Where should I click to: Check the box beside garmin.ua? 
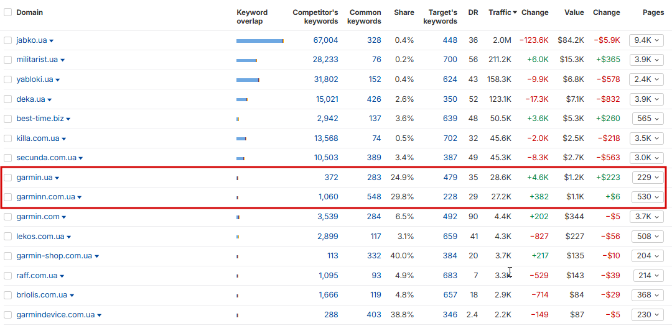pos(7,178)
